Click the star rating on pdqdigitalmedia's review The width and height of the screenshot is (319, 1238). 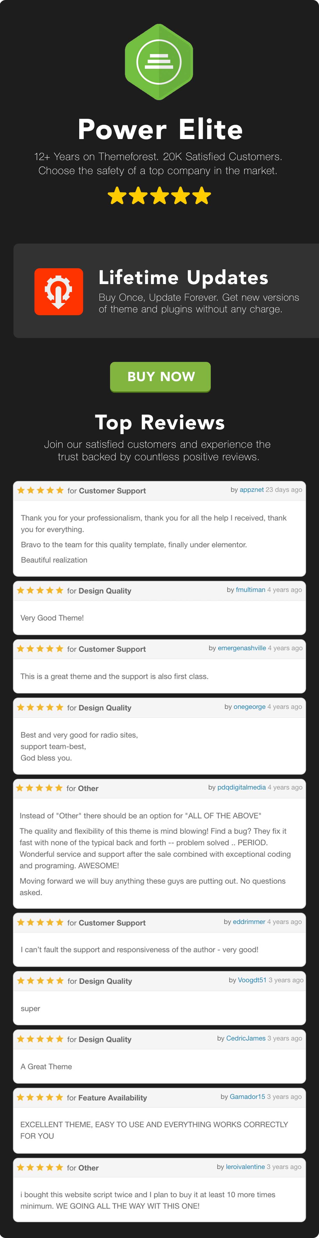click(x=39, y=788)
